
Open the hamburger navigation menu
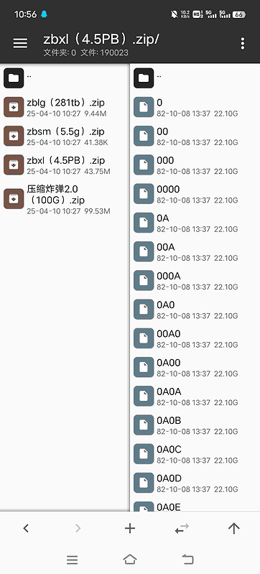20,43
